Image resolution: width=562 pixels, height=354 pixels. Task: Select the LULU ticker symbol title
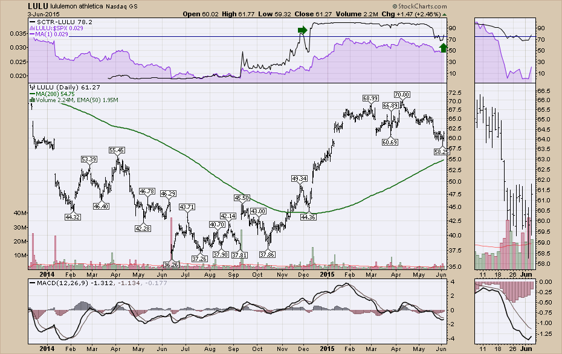(x=38, y=6)
